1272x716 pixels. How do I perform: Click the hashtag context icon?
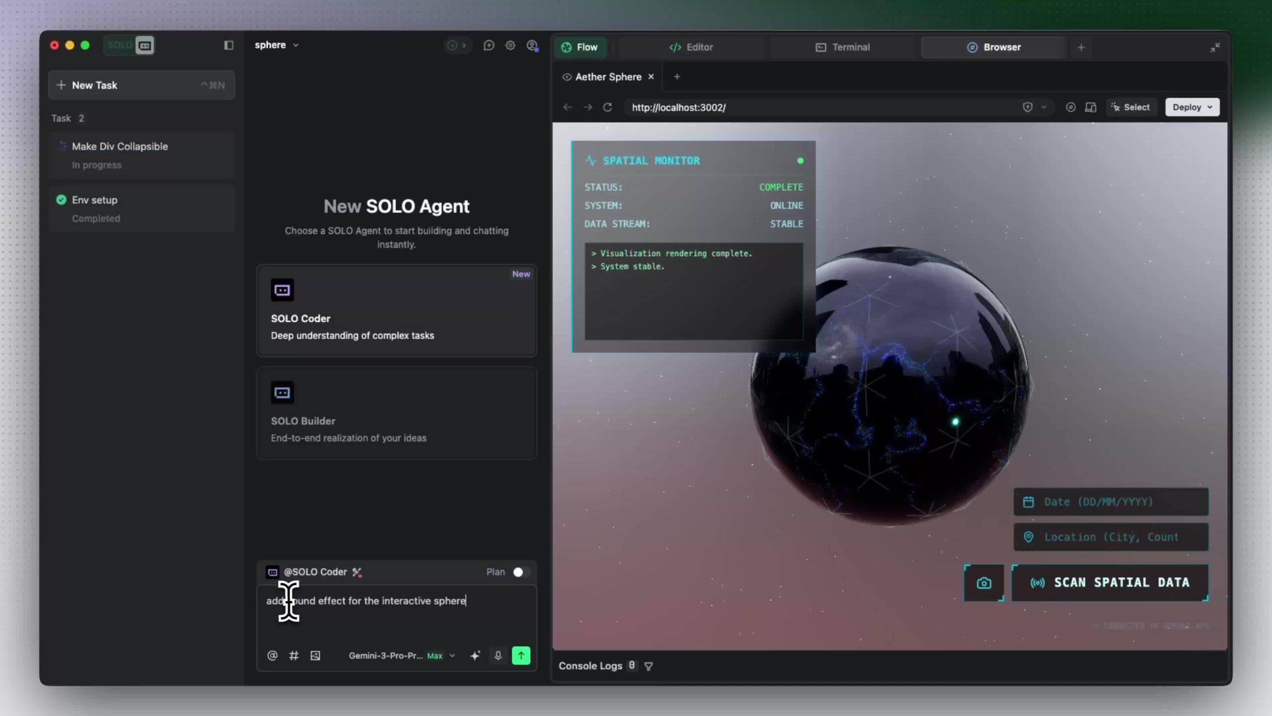(x=294, y=655)
